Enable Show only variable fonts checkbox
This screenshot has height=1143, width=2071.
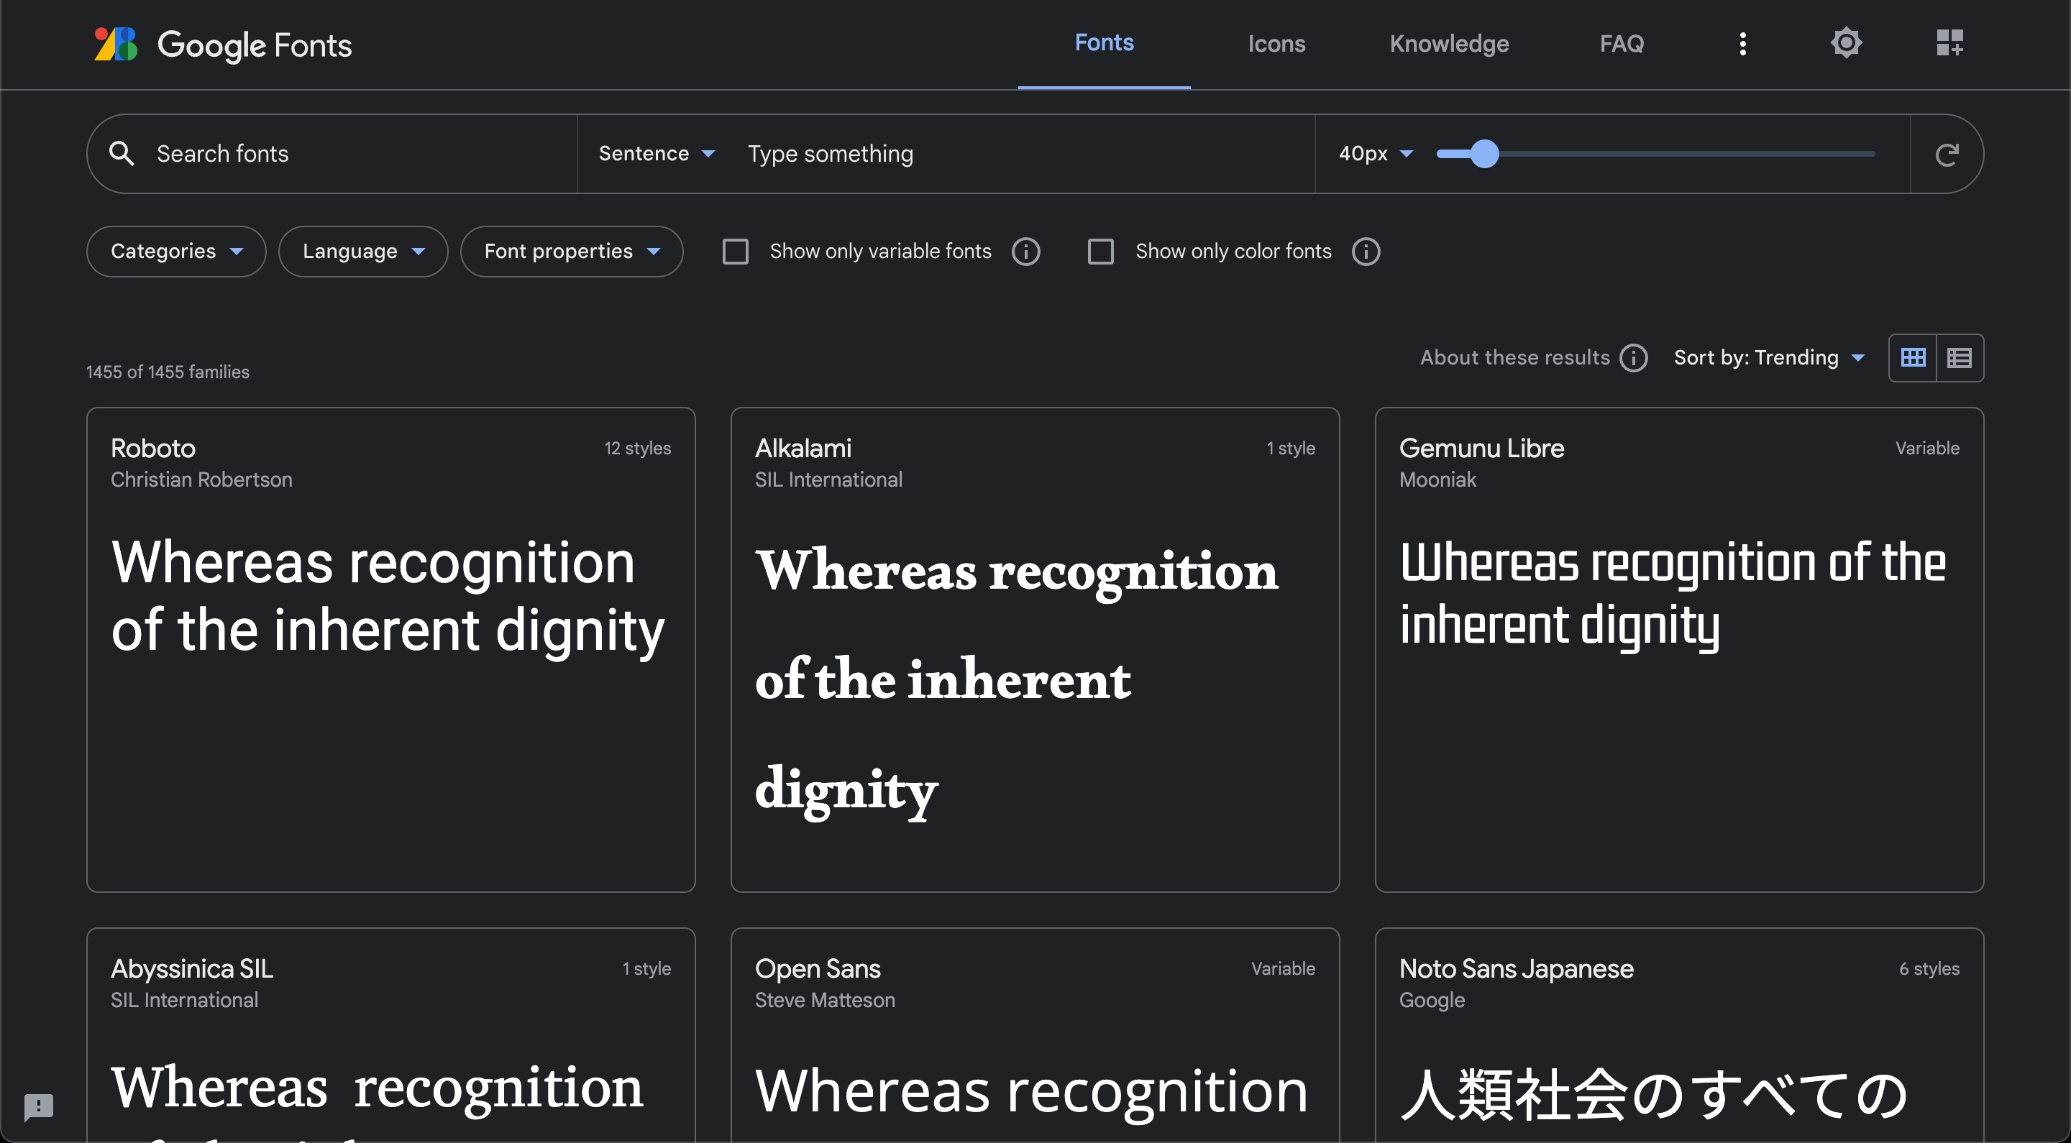click(x=735, y=252)
